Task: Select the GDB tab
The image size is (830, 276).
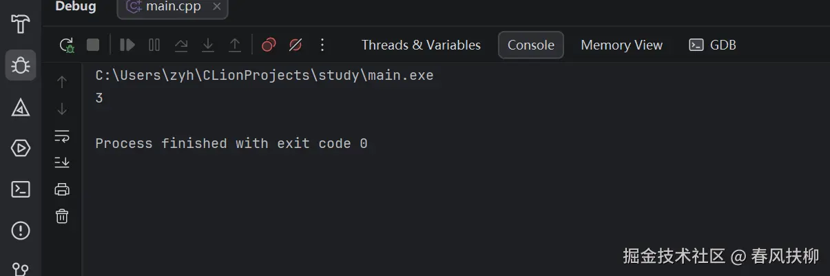Action: click(x=713, y=45)
